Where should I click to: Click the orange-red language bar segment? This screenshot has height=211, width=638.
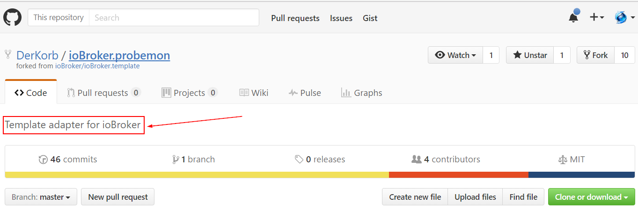tap(459, 175)
